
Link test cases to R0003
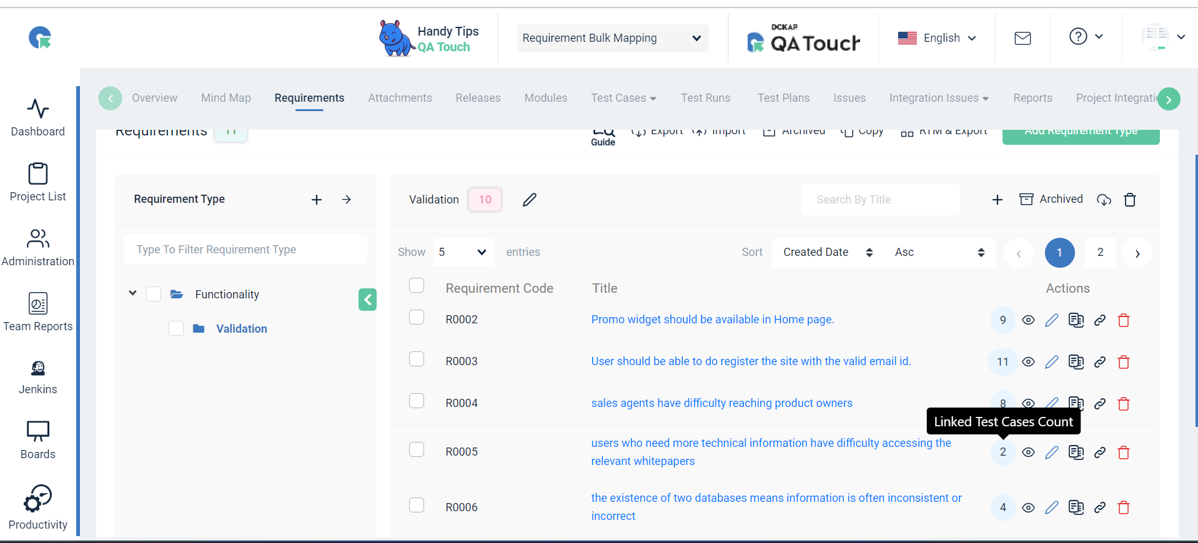tap(1100, 362)
